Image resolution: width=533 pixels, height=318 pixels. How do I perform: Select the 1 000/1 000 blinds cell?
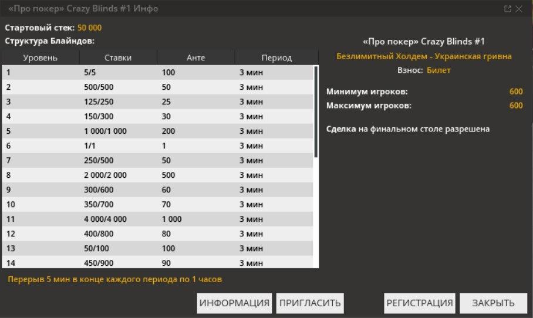(x=106, y=131)
